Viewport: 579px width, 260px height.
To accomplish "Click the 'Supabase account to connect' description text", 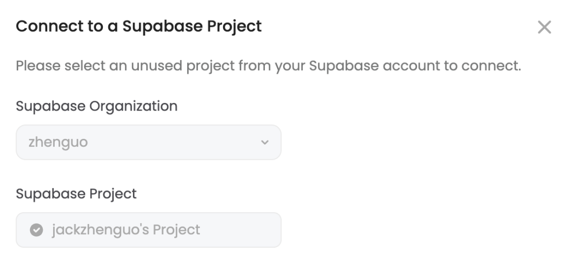I will point(415,66).
